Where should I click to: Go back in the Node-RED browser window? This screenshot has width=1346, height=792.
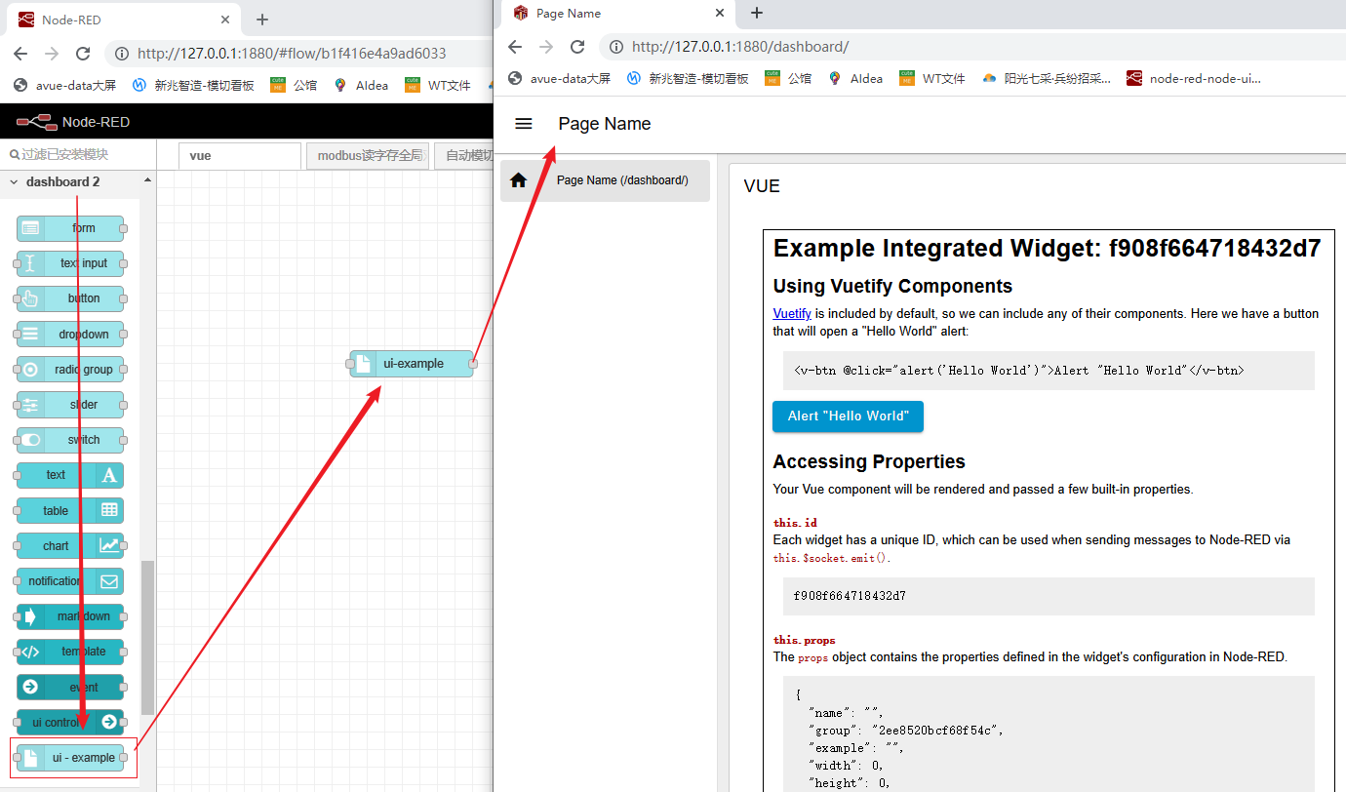tap(21, 54)
